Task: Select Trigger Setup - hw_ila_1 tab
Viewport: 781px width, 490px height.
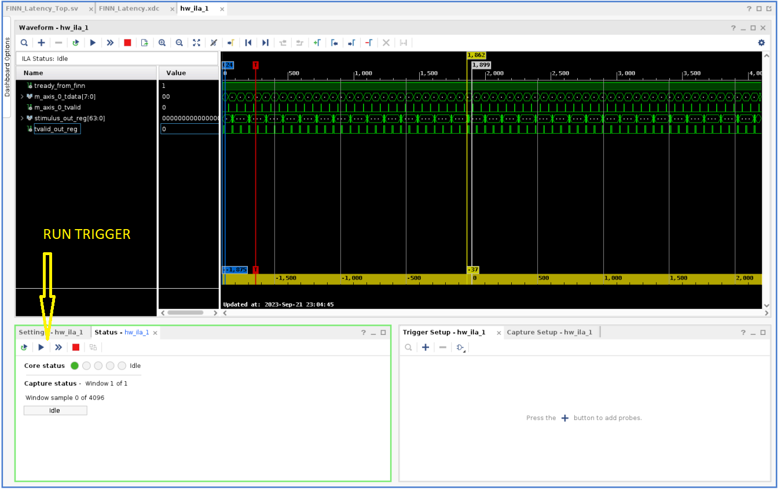Action: [x=444, y=332]
